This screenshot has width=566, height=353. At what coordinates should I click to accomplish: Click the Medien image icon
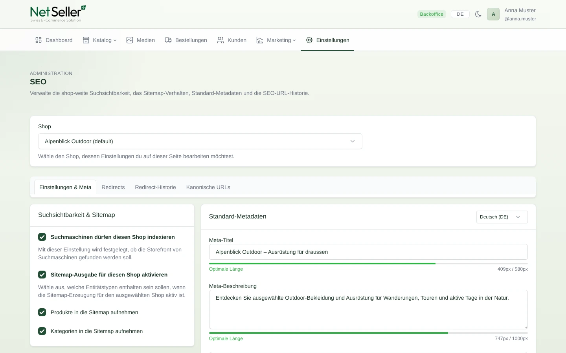tap(130, 40)
